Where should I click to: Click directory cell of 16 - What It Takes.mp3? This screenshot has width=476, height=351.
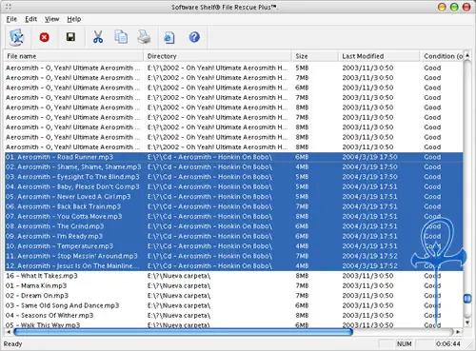click(179, 276)
